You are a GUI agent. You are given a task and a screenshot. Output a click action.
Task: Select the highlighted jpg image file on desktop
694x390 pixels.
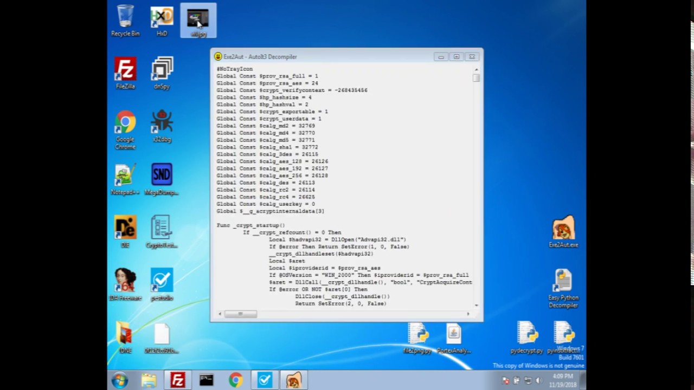click(198, 21)
